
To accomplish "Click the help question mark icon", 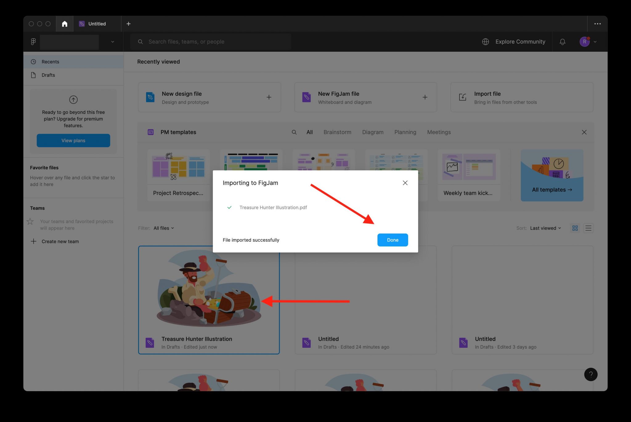I will (591, 374).
